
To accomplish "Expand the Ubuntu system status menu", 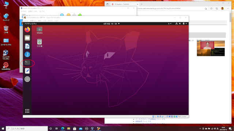I will pos(181,24).
